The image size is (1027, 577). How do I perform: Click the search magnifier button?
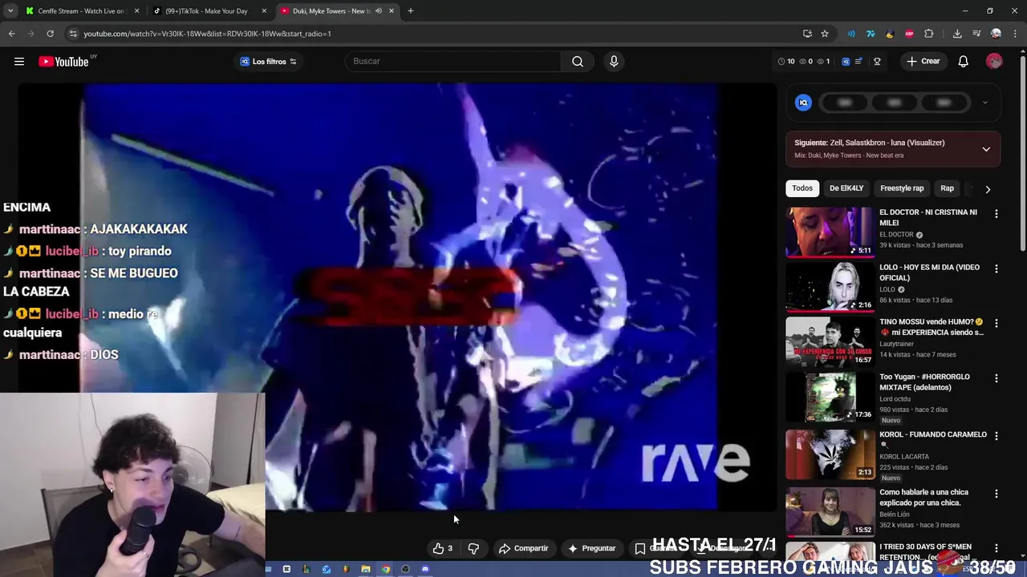[578, 62]
